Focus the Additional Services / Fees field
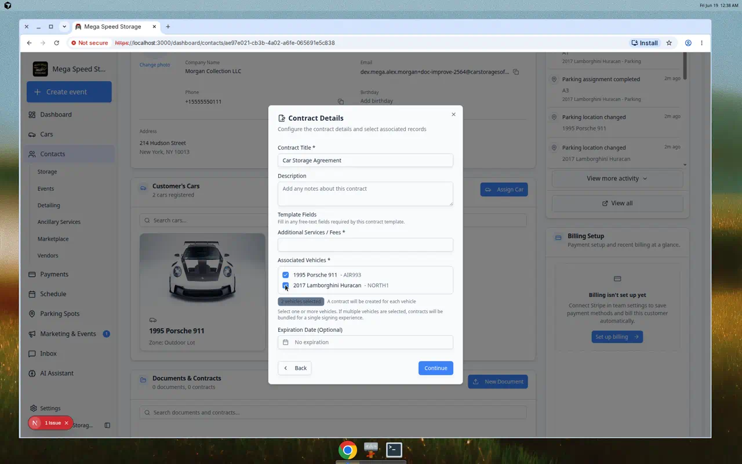The height and width of the screenshot is (464, 742). 365,245
